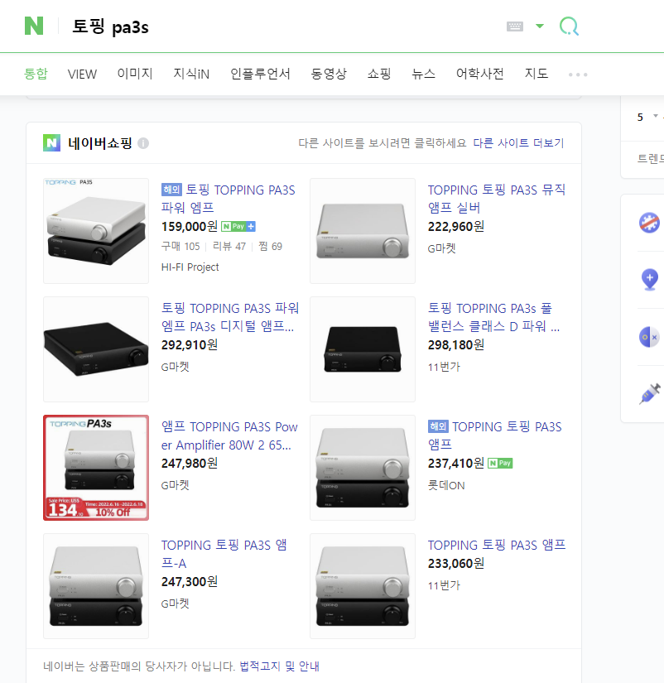The image size is (664, 683).
Task: Open thumbnail of 233,060원 product
Action: point(363,586)
